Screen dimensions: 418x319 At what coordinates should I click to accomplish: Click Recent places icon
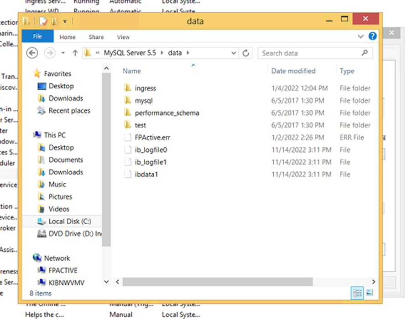[x=42, y=110]
